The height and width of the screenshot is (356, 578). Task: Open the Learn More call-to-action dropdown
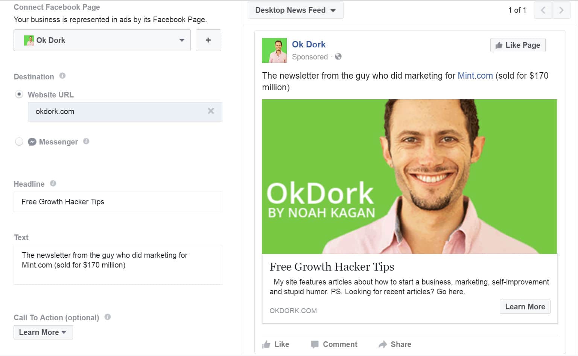coord(43,332)
